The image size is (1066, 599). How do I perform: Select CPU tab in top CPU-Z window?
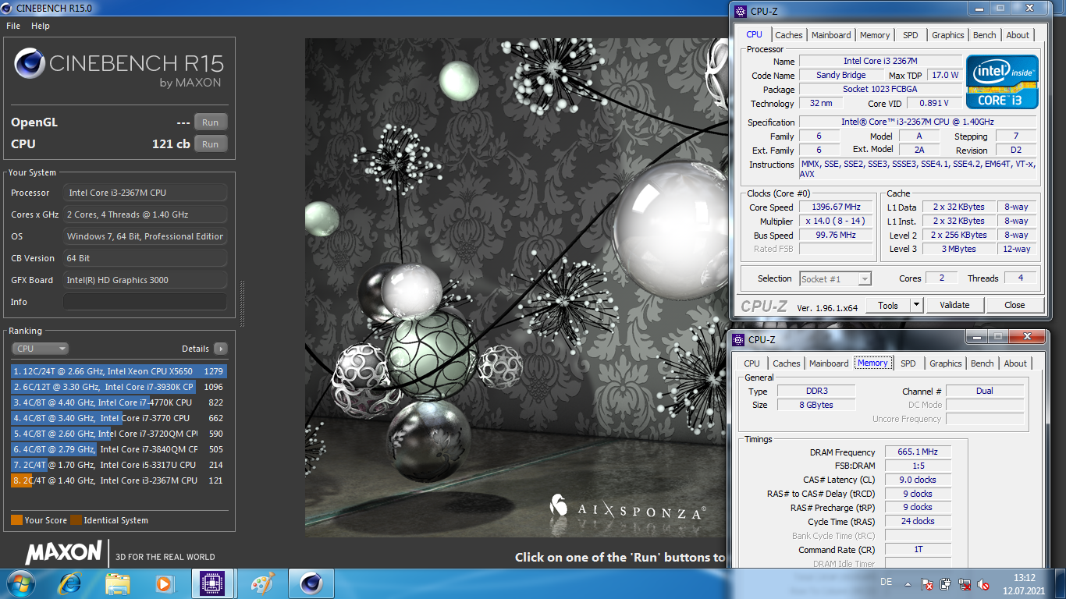[754, 34]
